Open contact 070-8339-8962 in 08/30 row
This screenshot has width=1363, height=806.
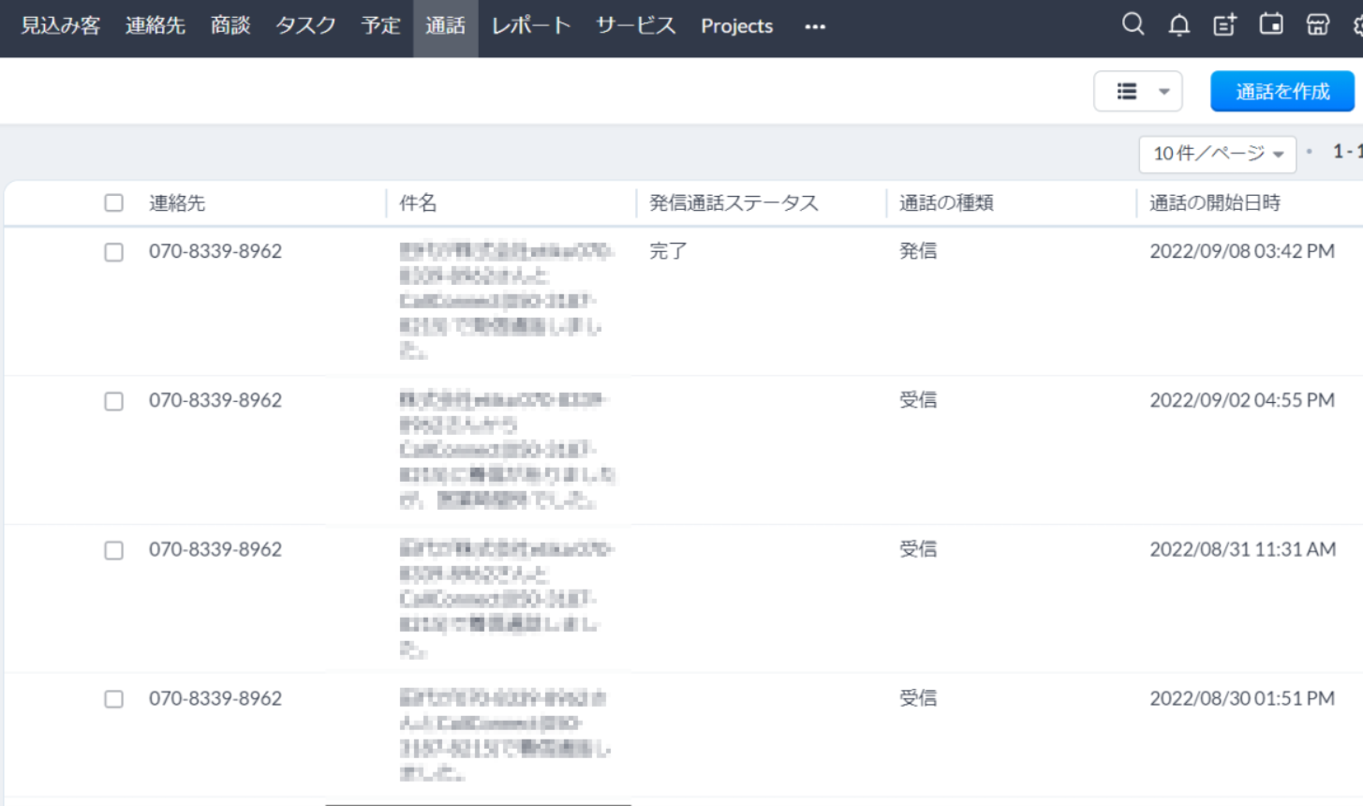click(x=215, y=698)
